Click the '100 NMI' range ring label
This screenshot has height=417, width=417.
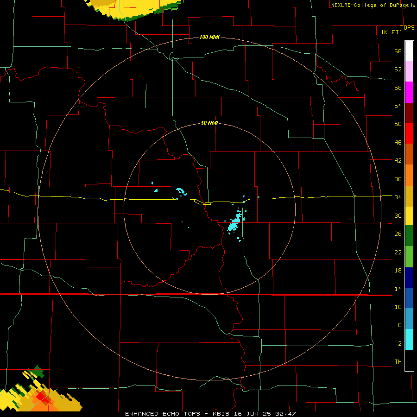click(x=209, y=37)
